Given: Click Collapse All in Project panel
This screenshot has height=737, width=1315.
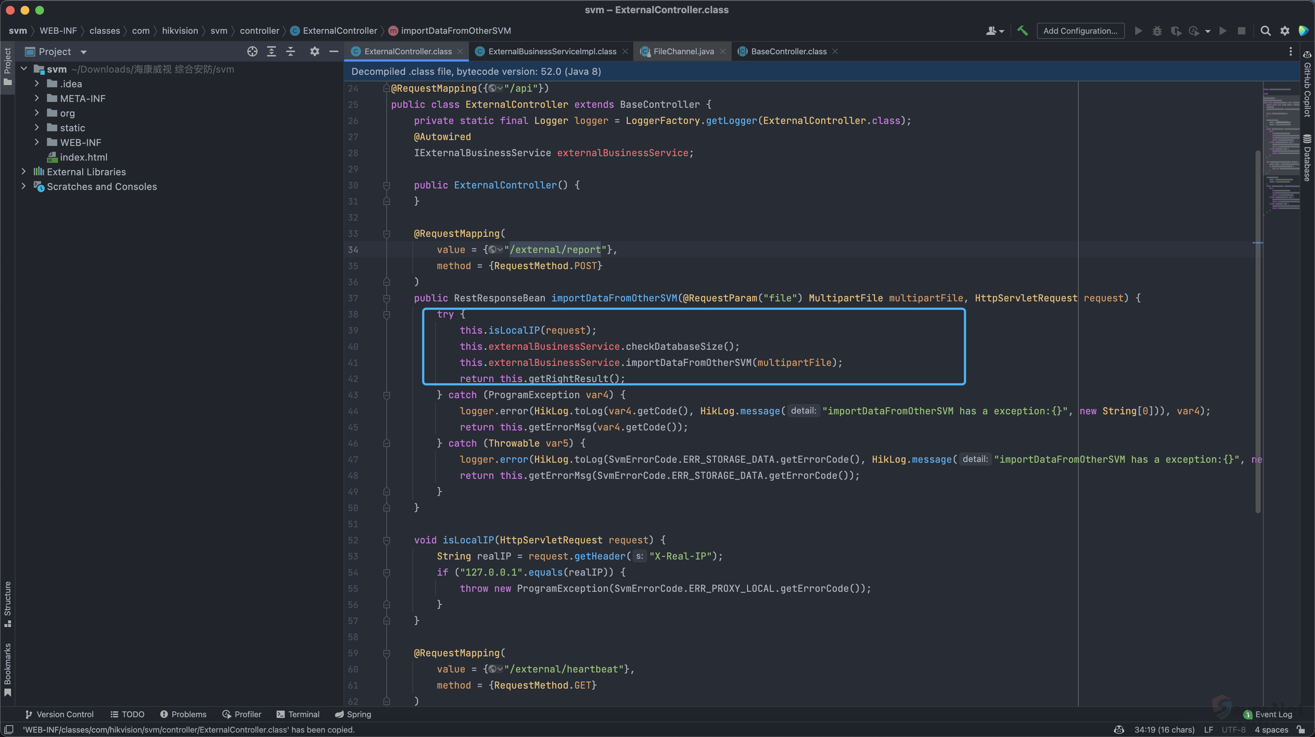Looking at the screenshot, I should 291,51.
